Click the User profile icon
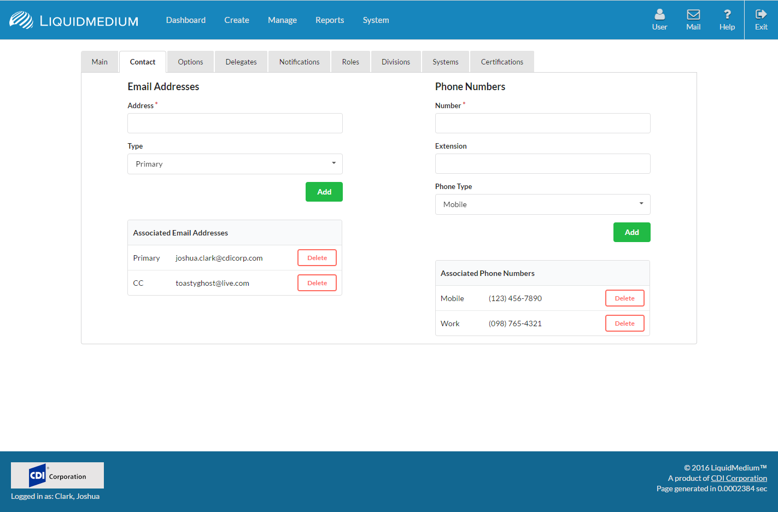Viewport: 778px width, 512px height. point(659,15)
